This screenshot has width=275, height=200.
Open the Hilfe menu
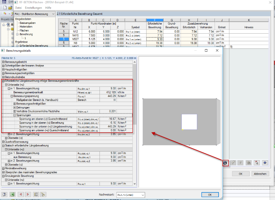click(x=48, y=8)
